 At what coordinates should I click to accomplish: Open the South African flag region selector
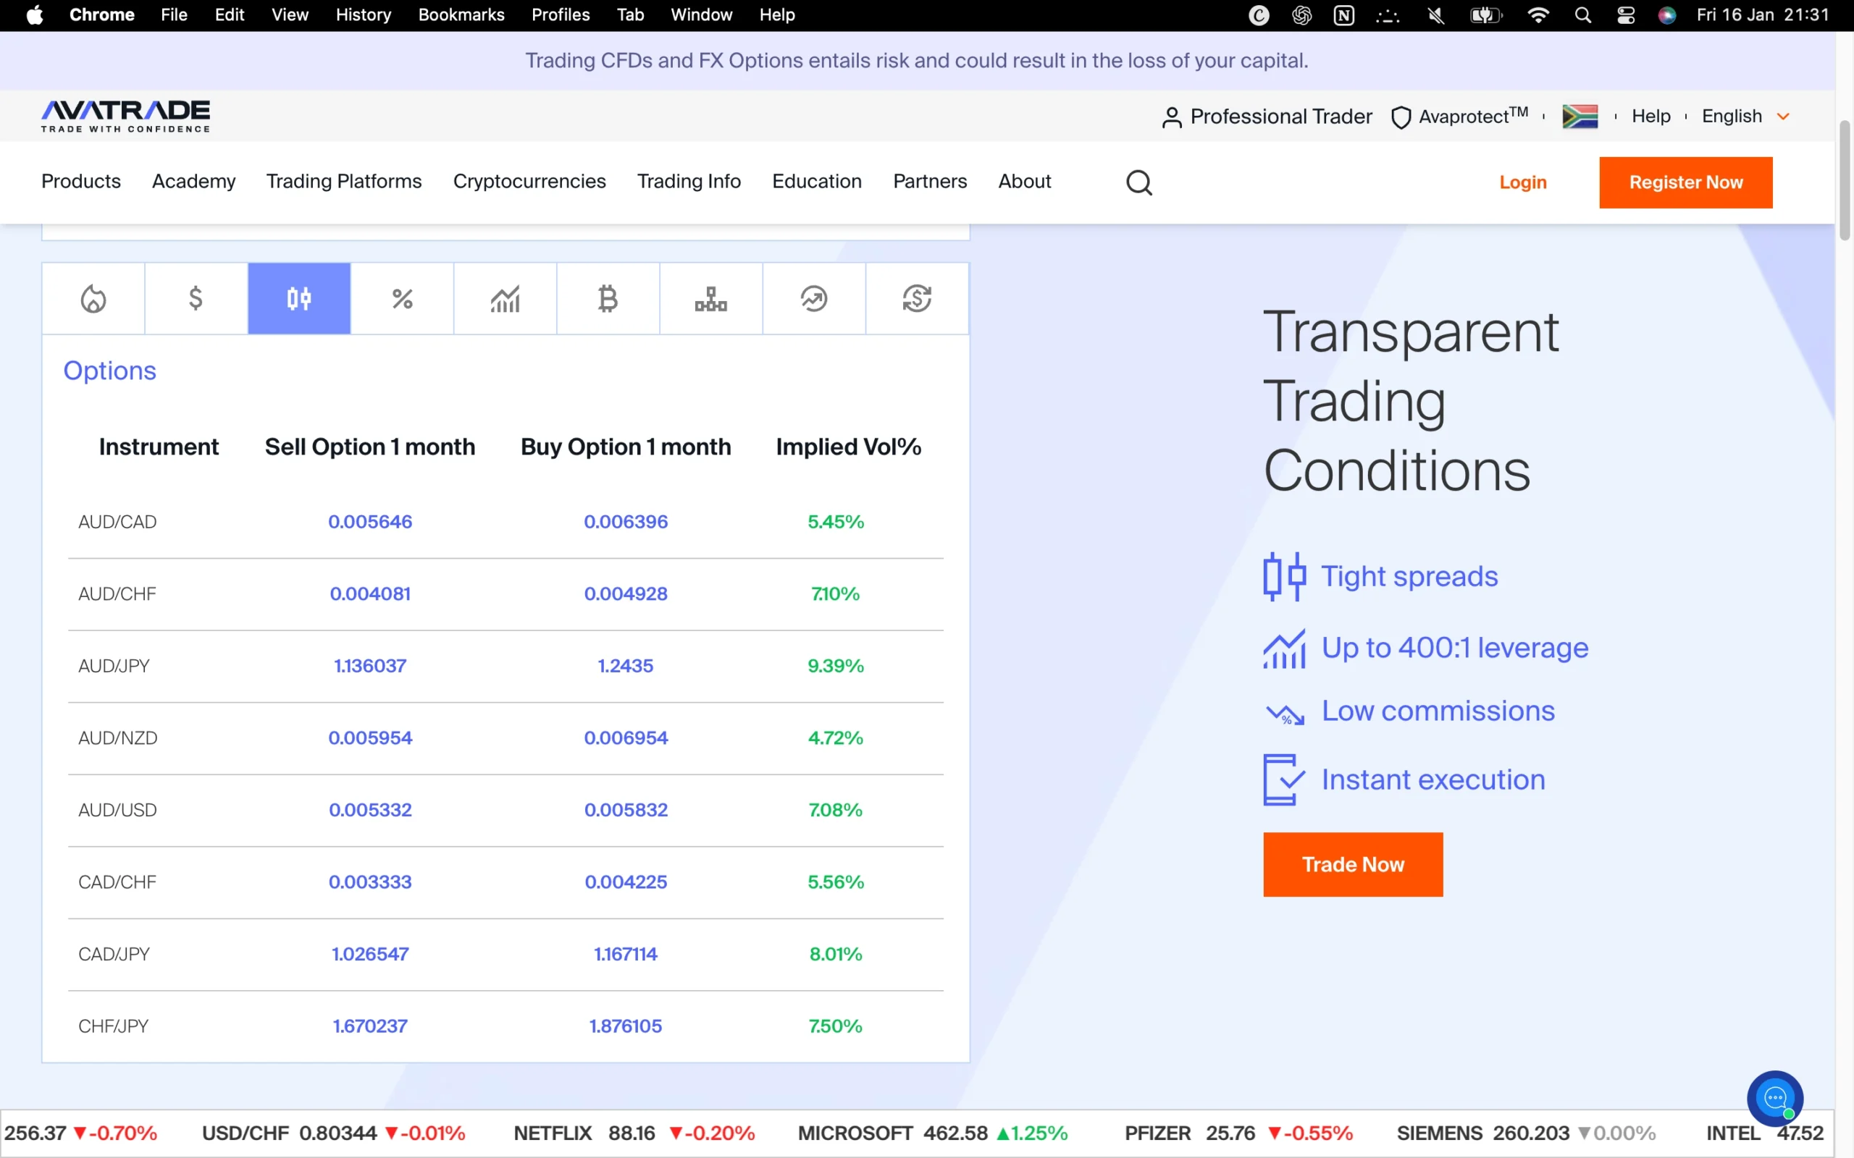click(x=1580, y=116)
